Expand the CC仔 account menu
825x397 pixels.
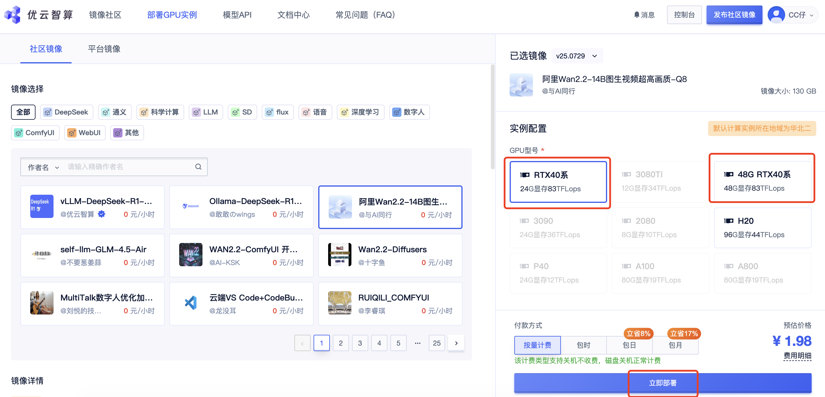[812, 15]
